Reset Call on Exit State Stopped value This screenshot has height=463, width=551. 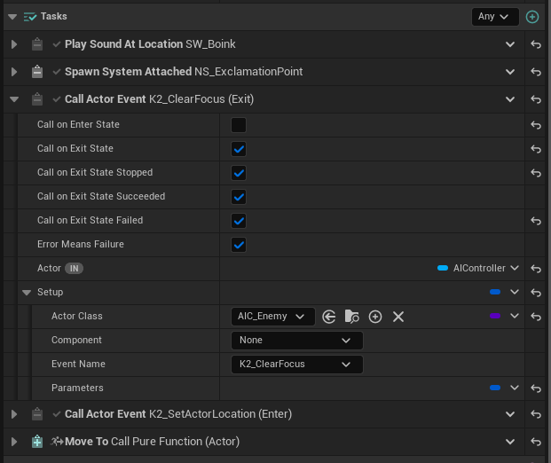click(536, 173)
